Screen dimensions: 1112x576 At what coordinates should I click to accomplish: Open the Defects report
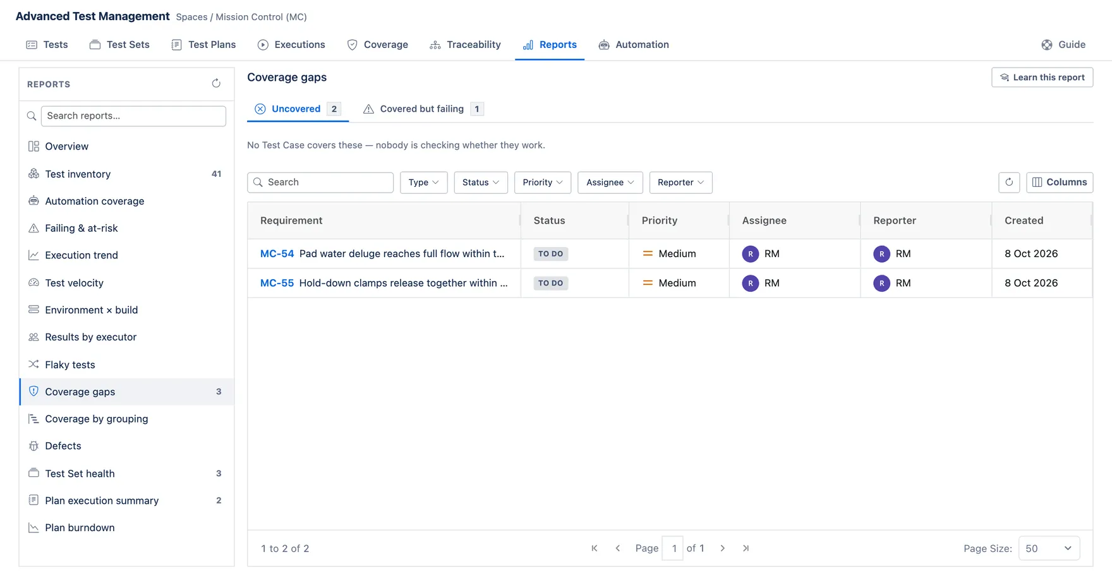126,446
